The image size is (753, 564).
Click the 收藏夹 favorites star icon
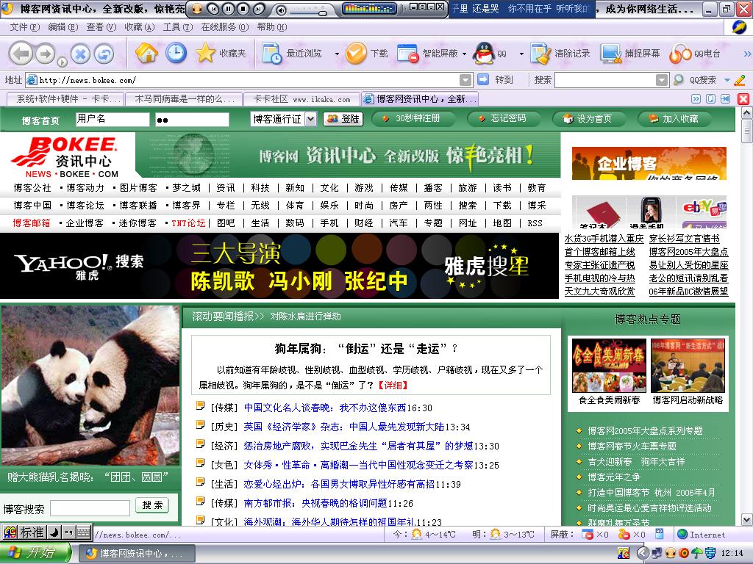(205, 54)
